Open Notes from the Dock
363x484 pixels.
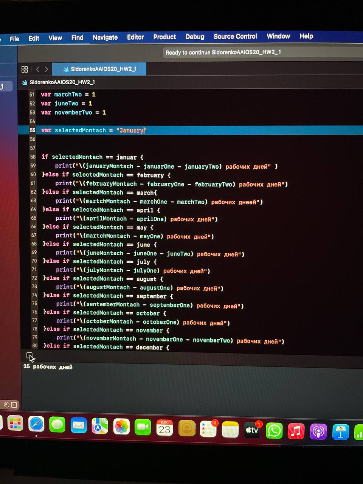(230, 430)
